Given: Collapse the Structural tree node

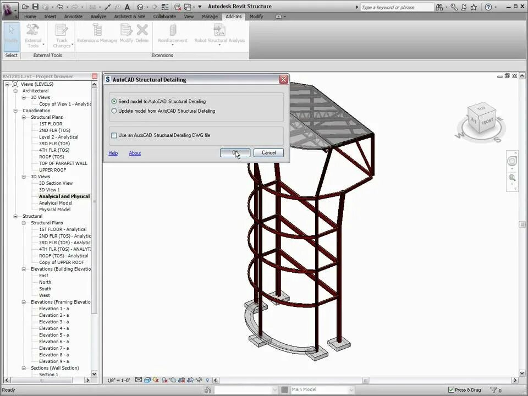Looking at the screenshot, I should coord(15,216).
